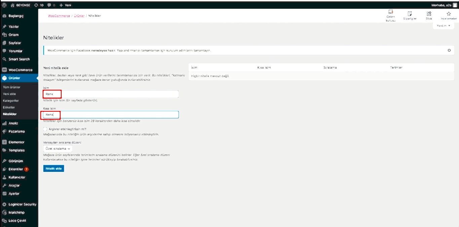Open Özel sıralama sort order dropdown
459x227 pixels.
(58, 148)
